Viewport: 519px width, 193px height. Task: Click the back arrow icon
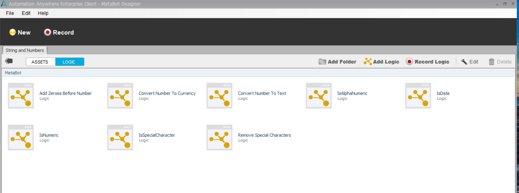click(9, 61)
